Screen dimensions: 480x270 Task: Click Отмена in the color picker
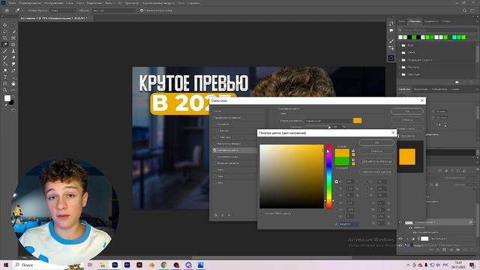pyautogui.click(x=376, y=151)
